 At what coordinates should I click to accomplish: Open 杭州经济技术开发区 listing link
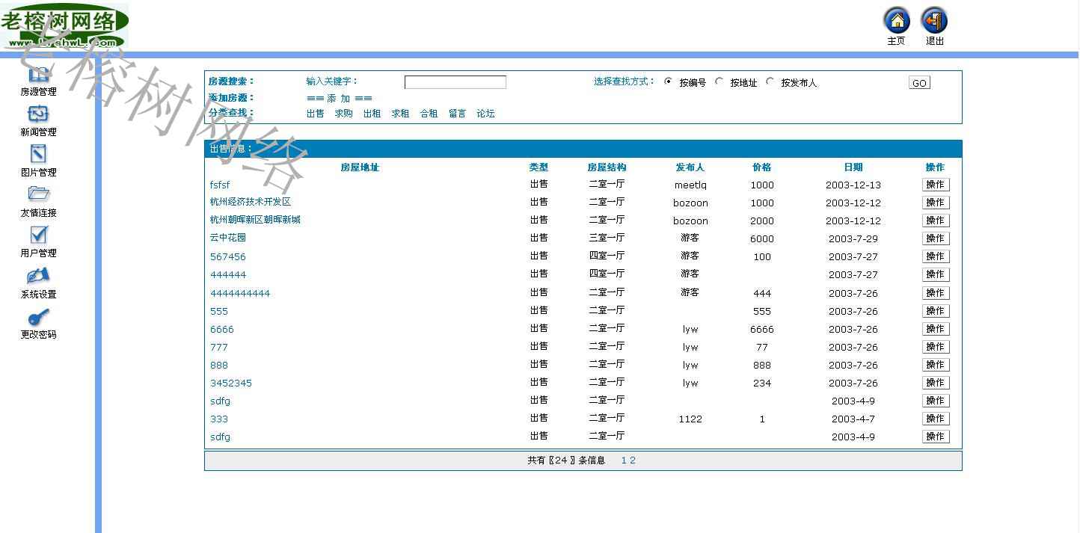(x=251, y=202)
